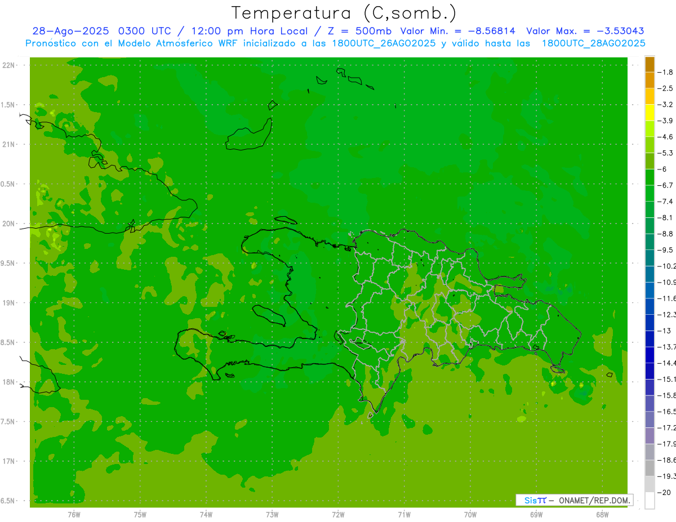The width and height of the screenshot is (676, 522).
Task: Select the gray swatch between -18.6 and -19.3
Action: point(650,468)
